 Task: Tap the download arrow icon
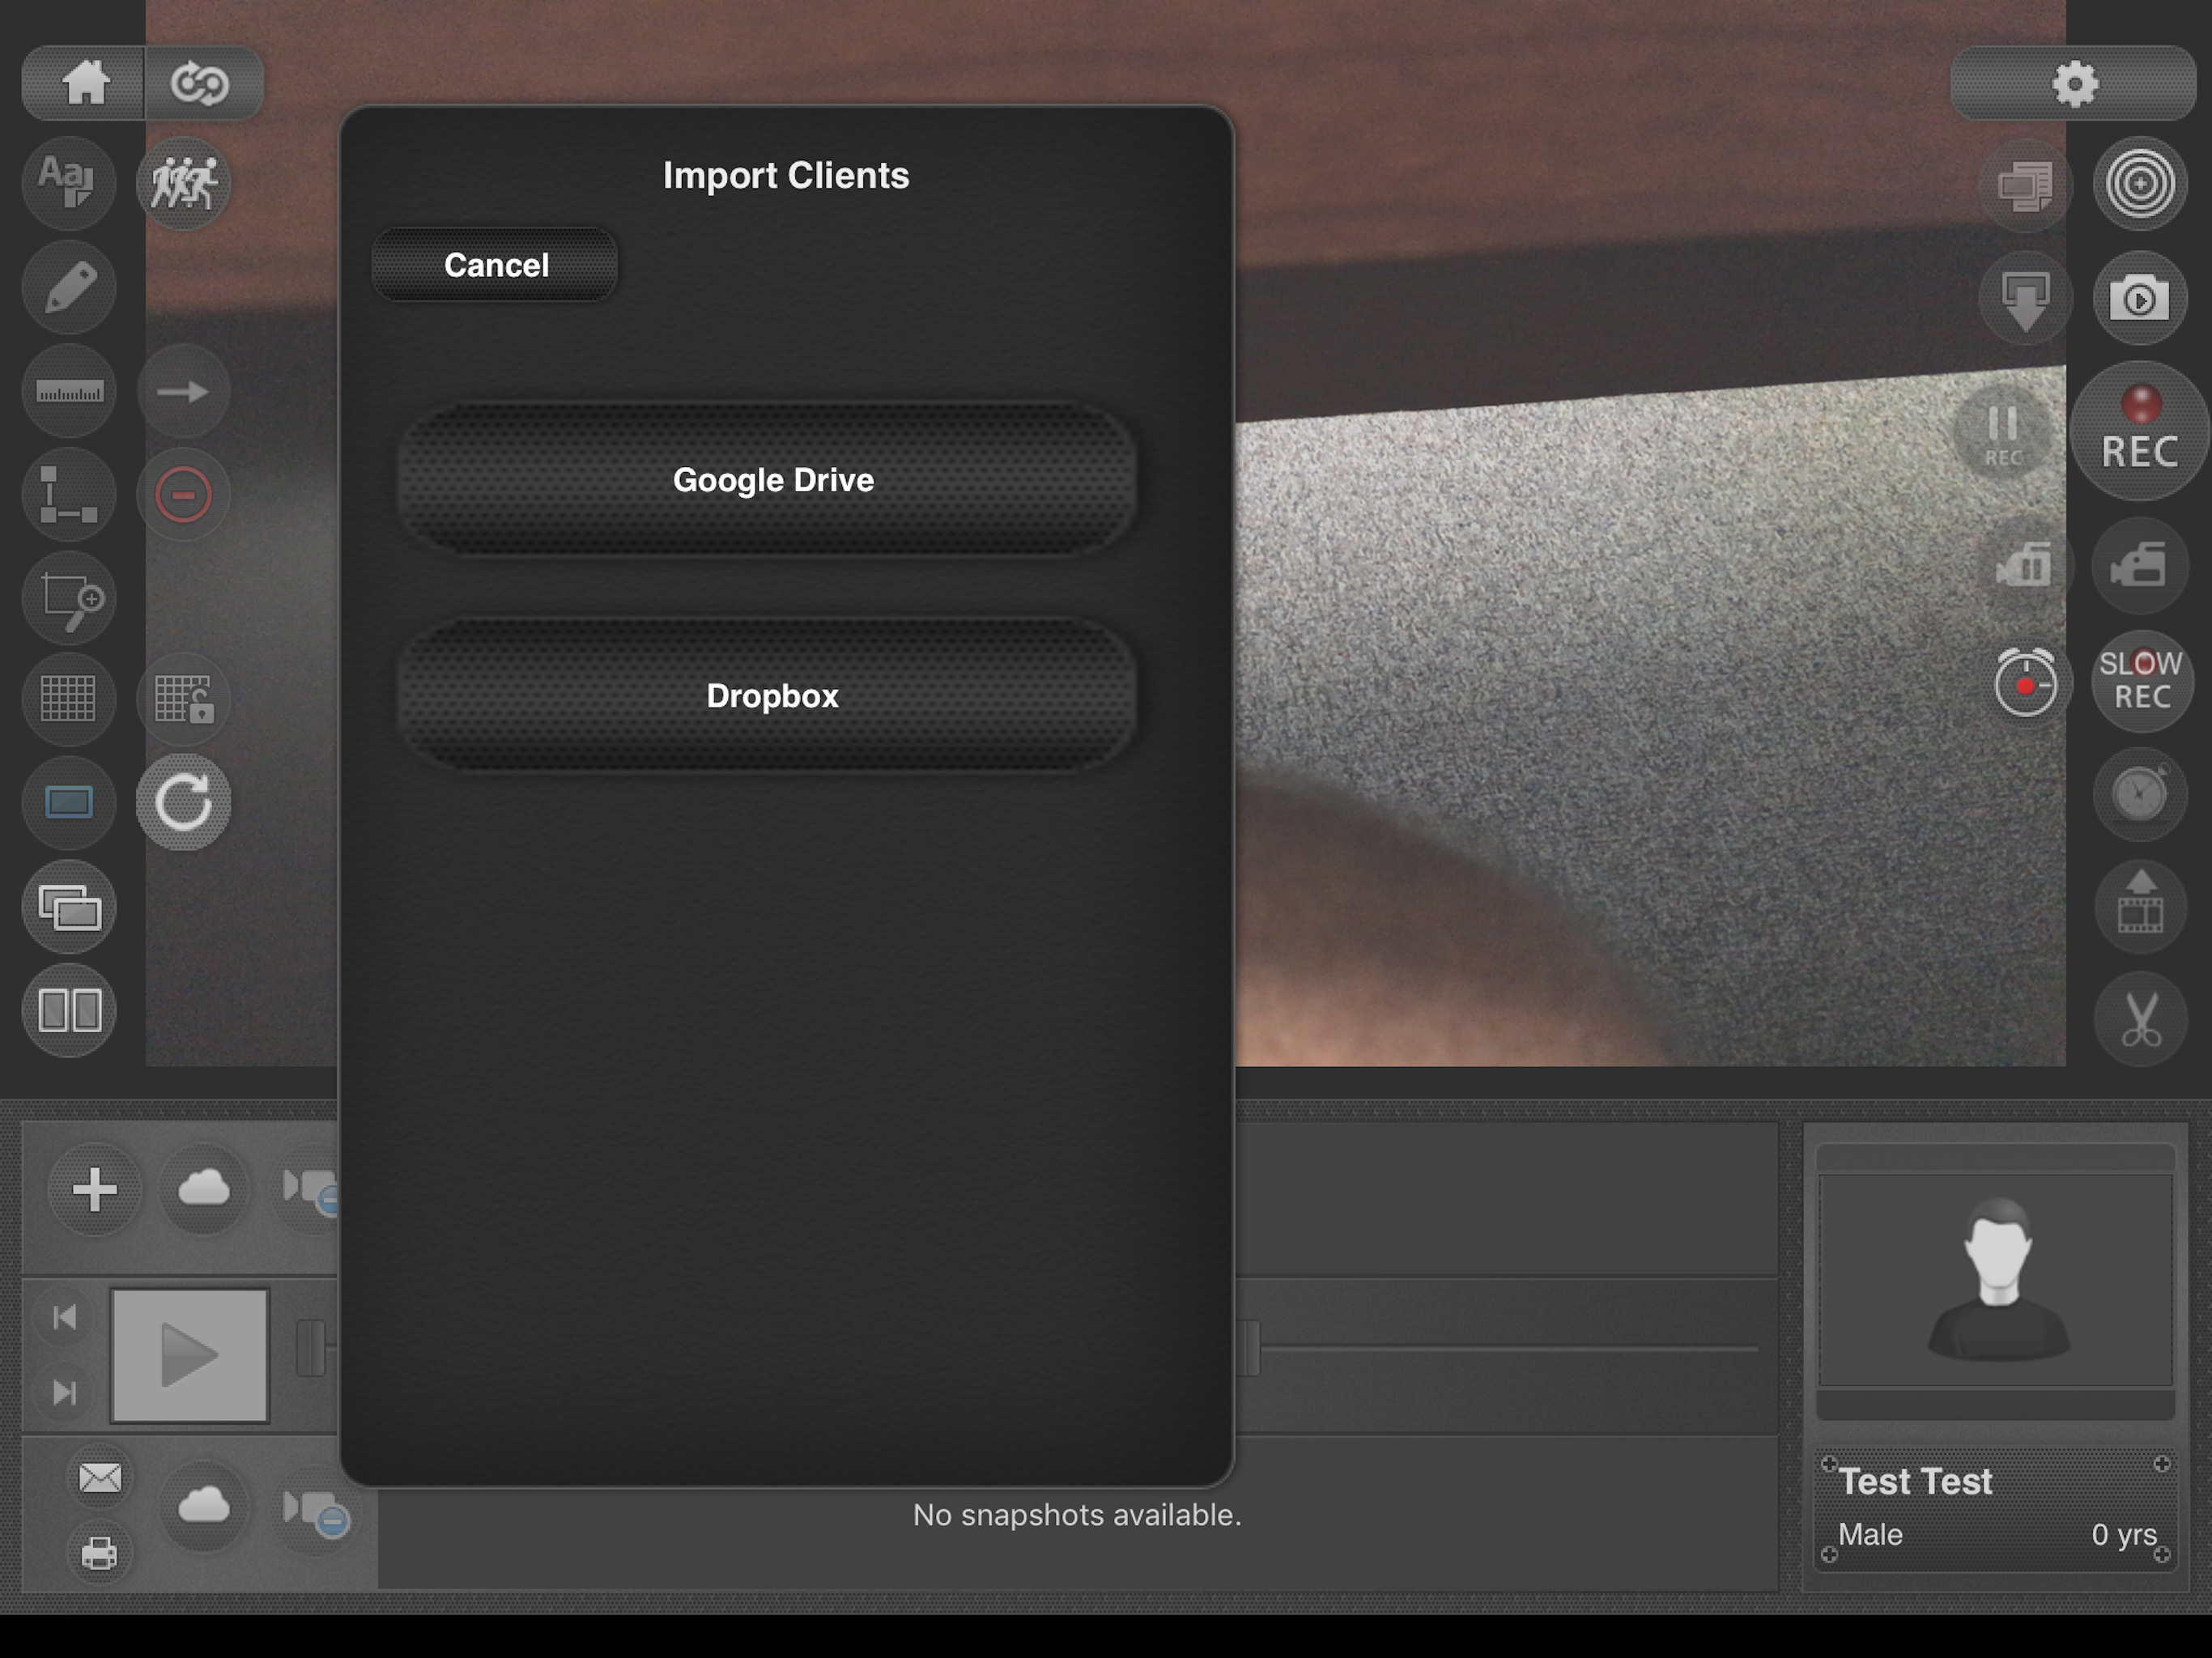2026,299
